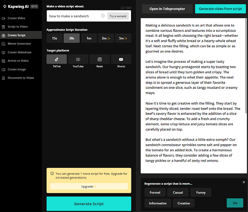The width and height of the screenshot is (248, 212).
Task: Open Document to Video from the sidebar
Action: point(21,78)
